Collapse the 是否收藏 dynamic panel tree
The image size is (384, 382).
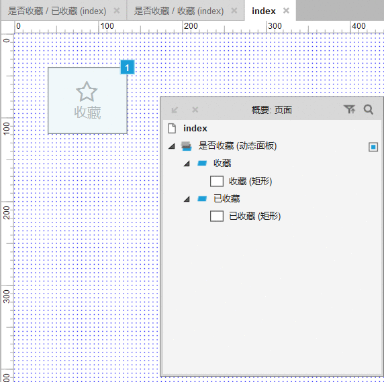172,146
